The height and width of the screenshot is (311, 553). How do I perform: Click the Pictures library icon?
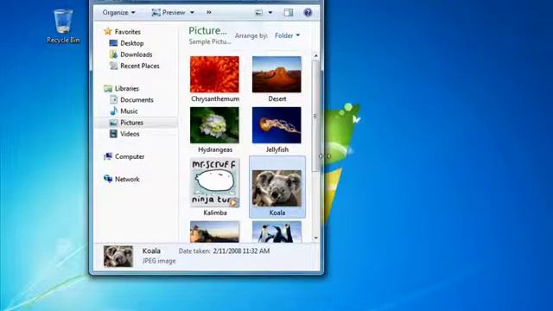click(113, 123)
